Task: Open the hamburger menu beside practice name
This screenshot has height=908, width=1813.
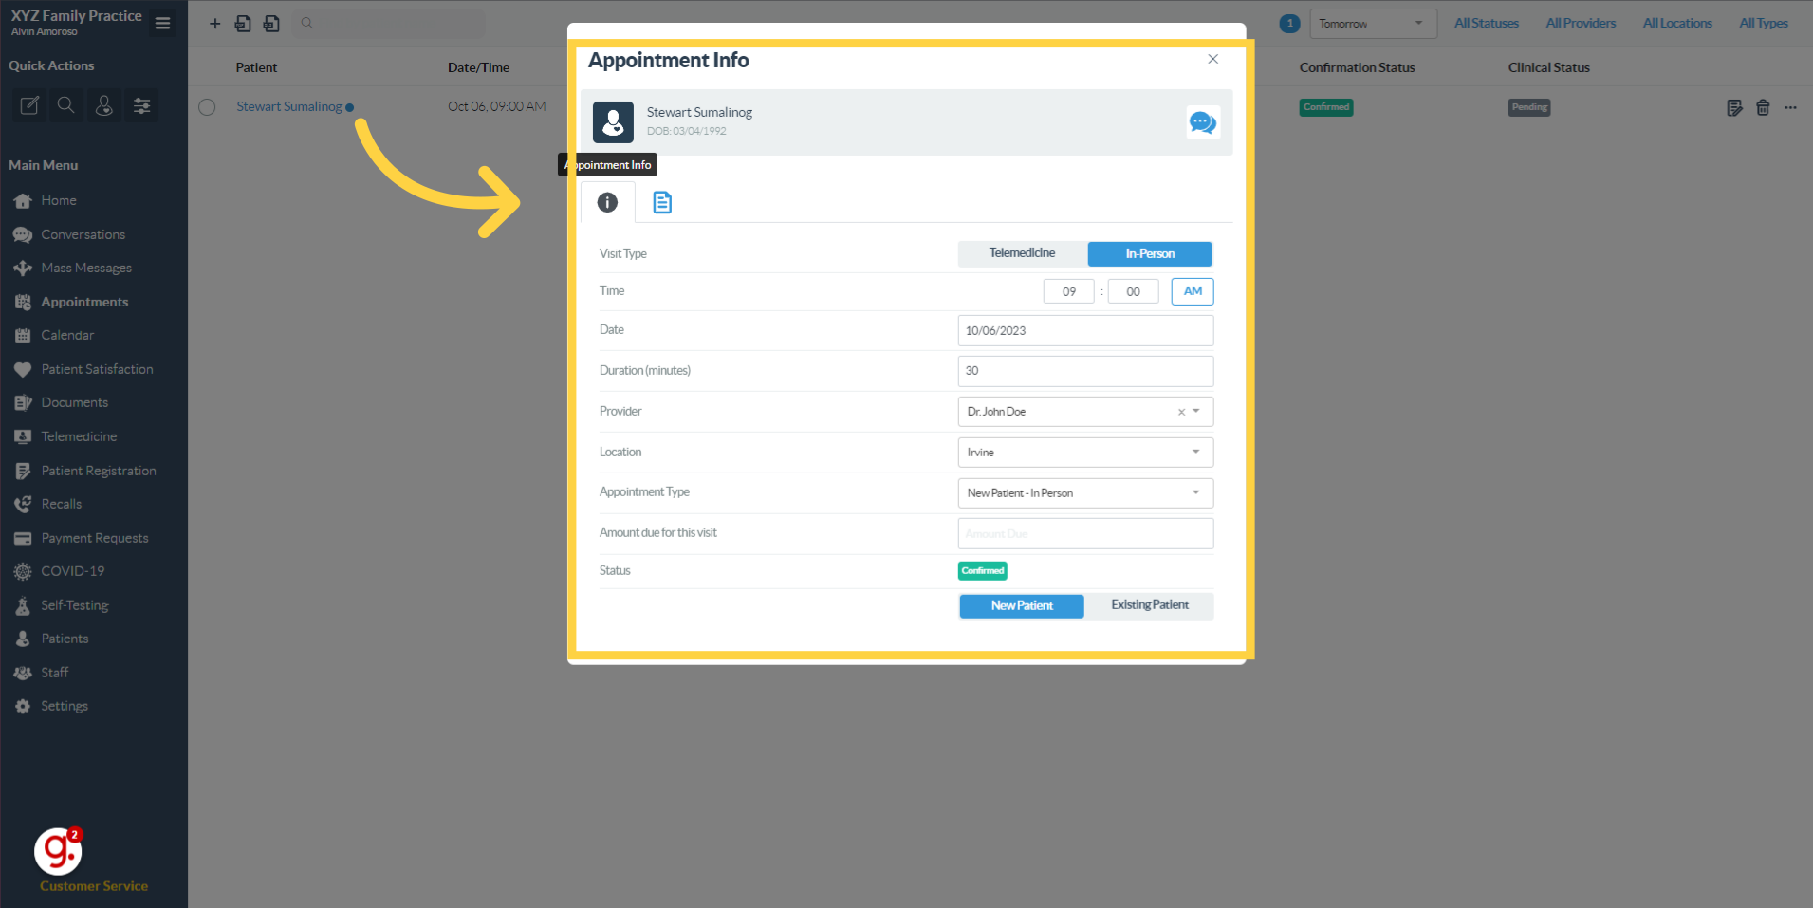Action: 163,23
